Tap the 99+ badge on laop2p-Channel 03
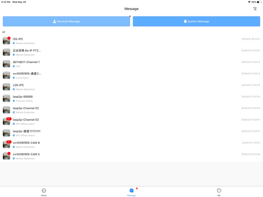 9,119
